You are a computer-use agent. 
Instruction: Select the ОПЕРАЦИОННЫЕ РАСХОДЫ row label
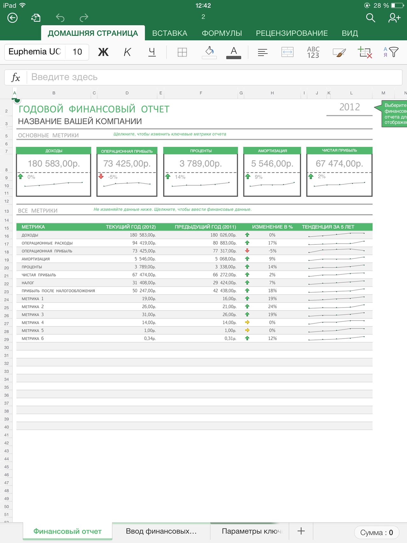click(47, 243)
